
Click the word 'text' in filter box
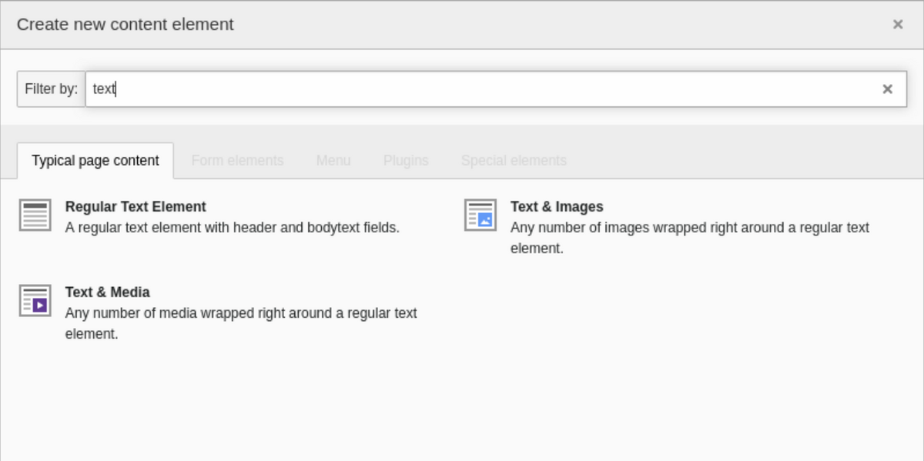tap(103, 89)
